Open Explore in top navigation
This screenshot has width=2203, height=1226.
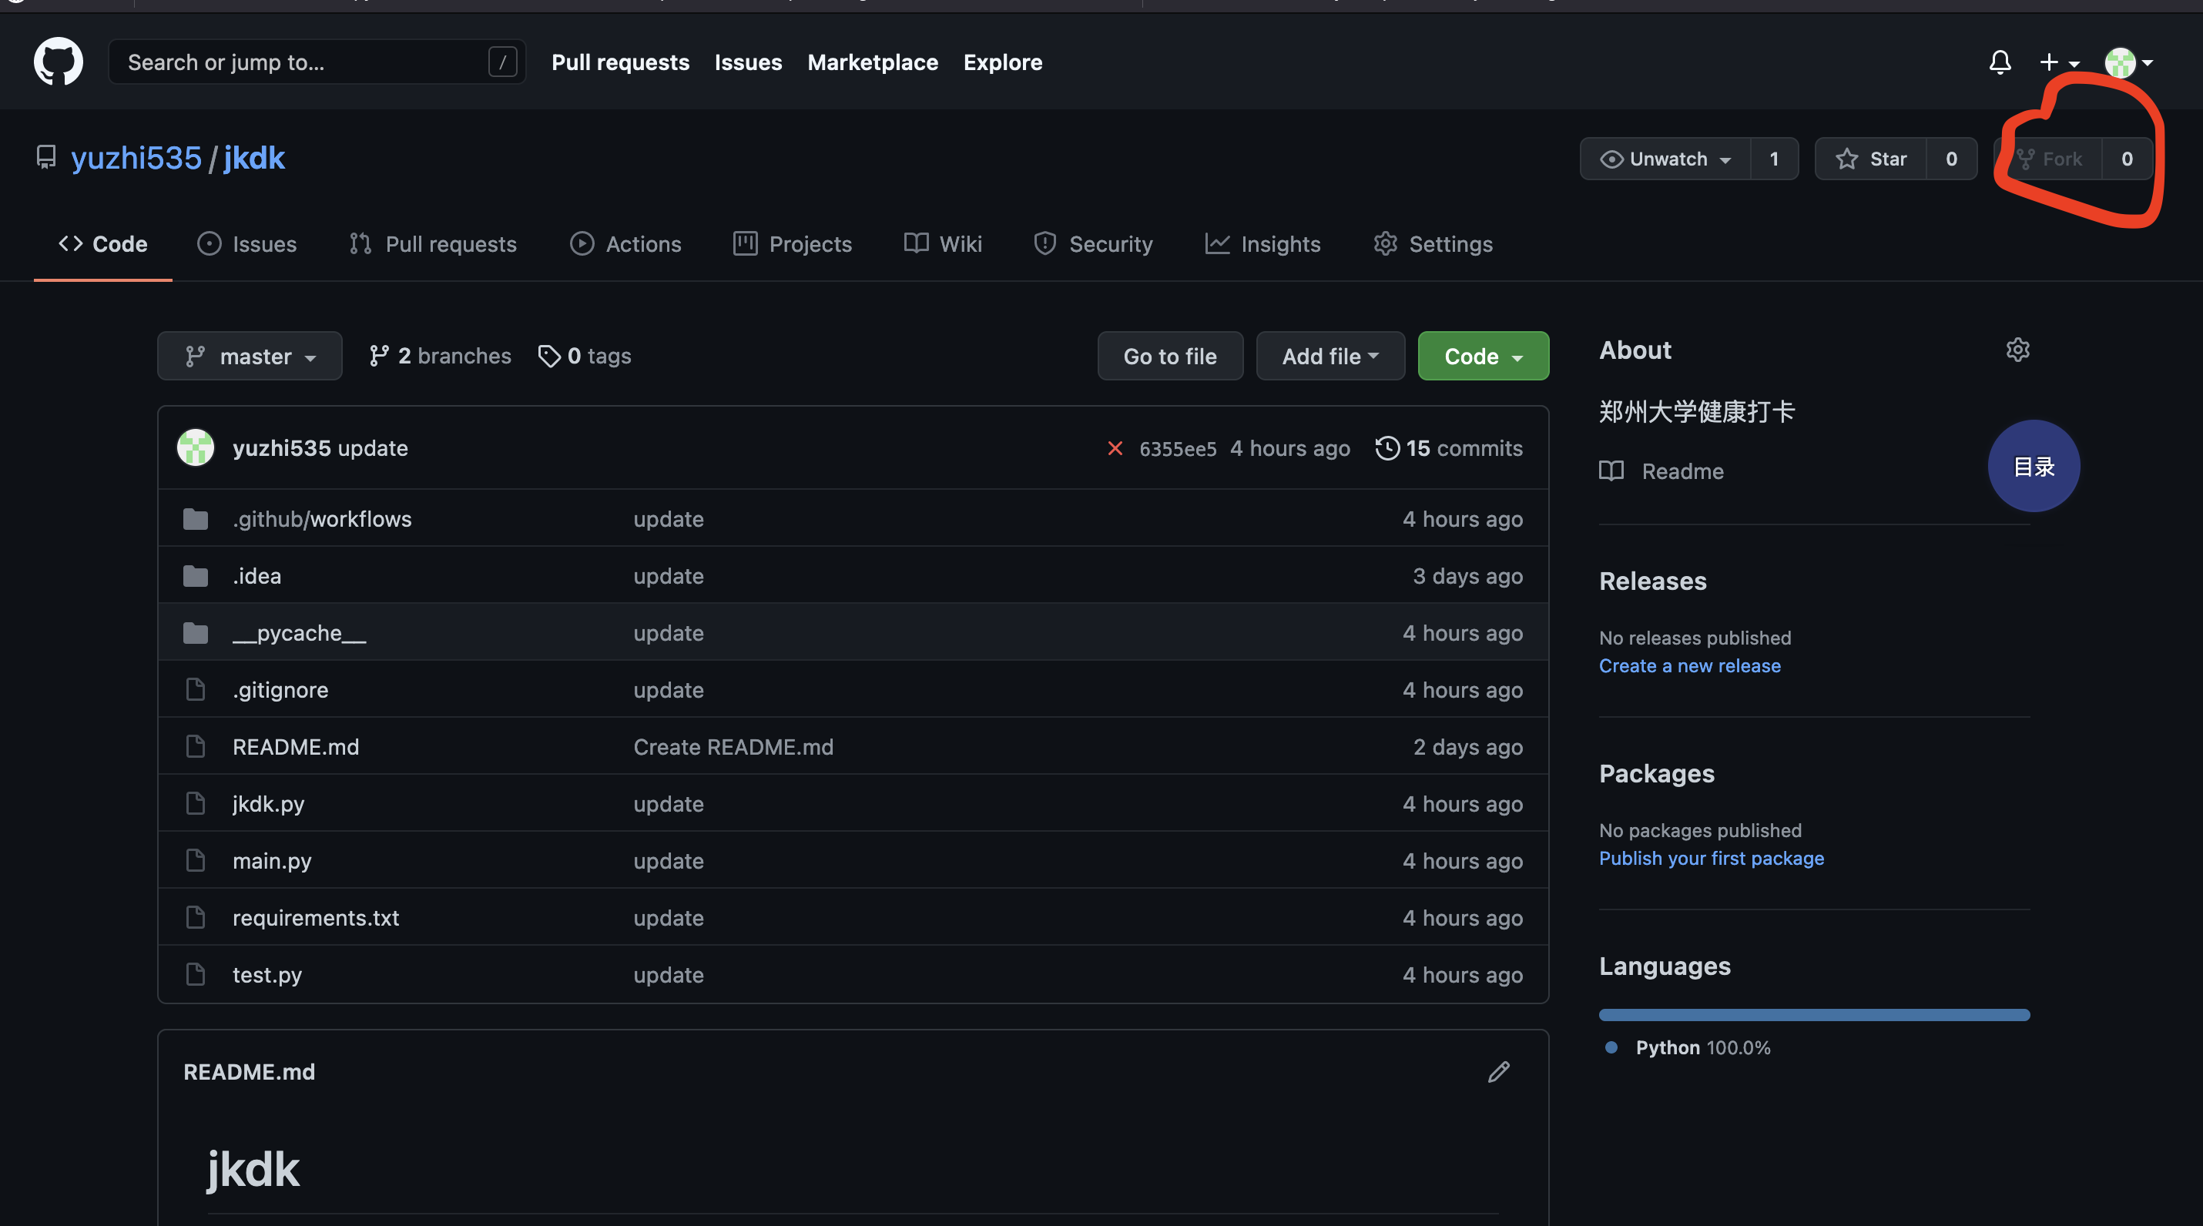pyautogui.click(x=1002, y=62)
